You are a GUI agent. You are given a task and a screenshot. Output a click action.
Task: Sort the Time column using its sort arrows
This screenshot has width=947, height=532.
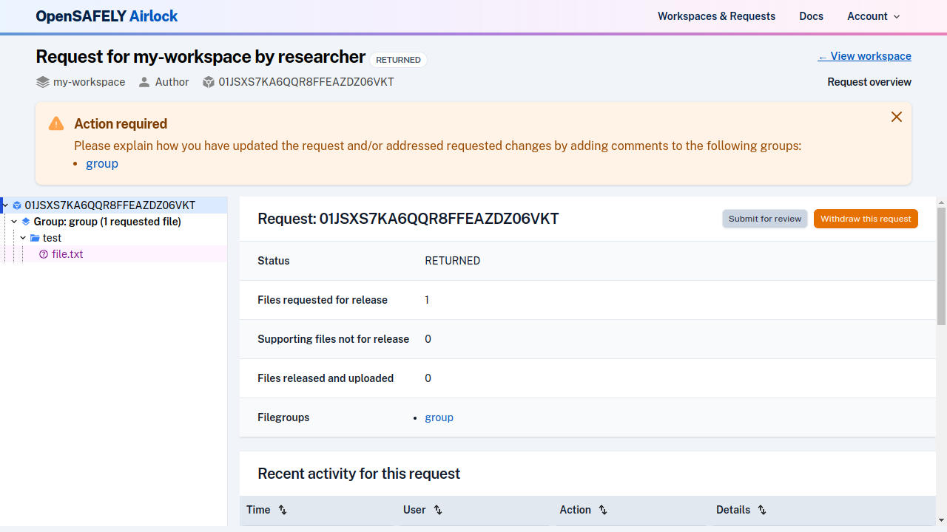click(x=282, y=510)
